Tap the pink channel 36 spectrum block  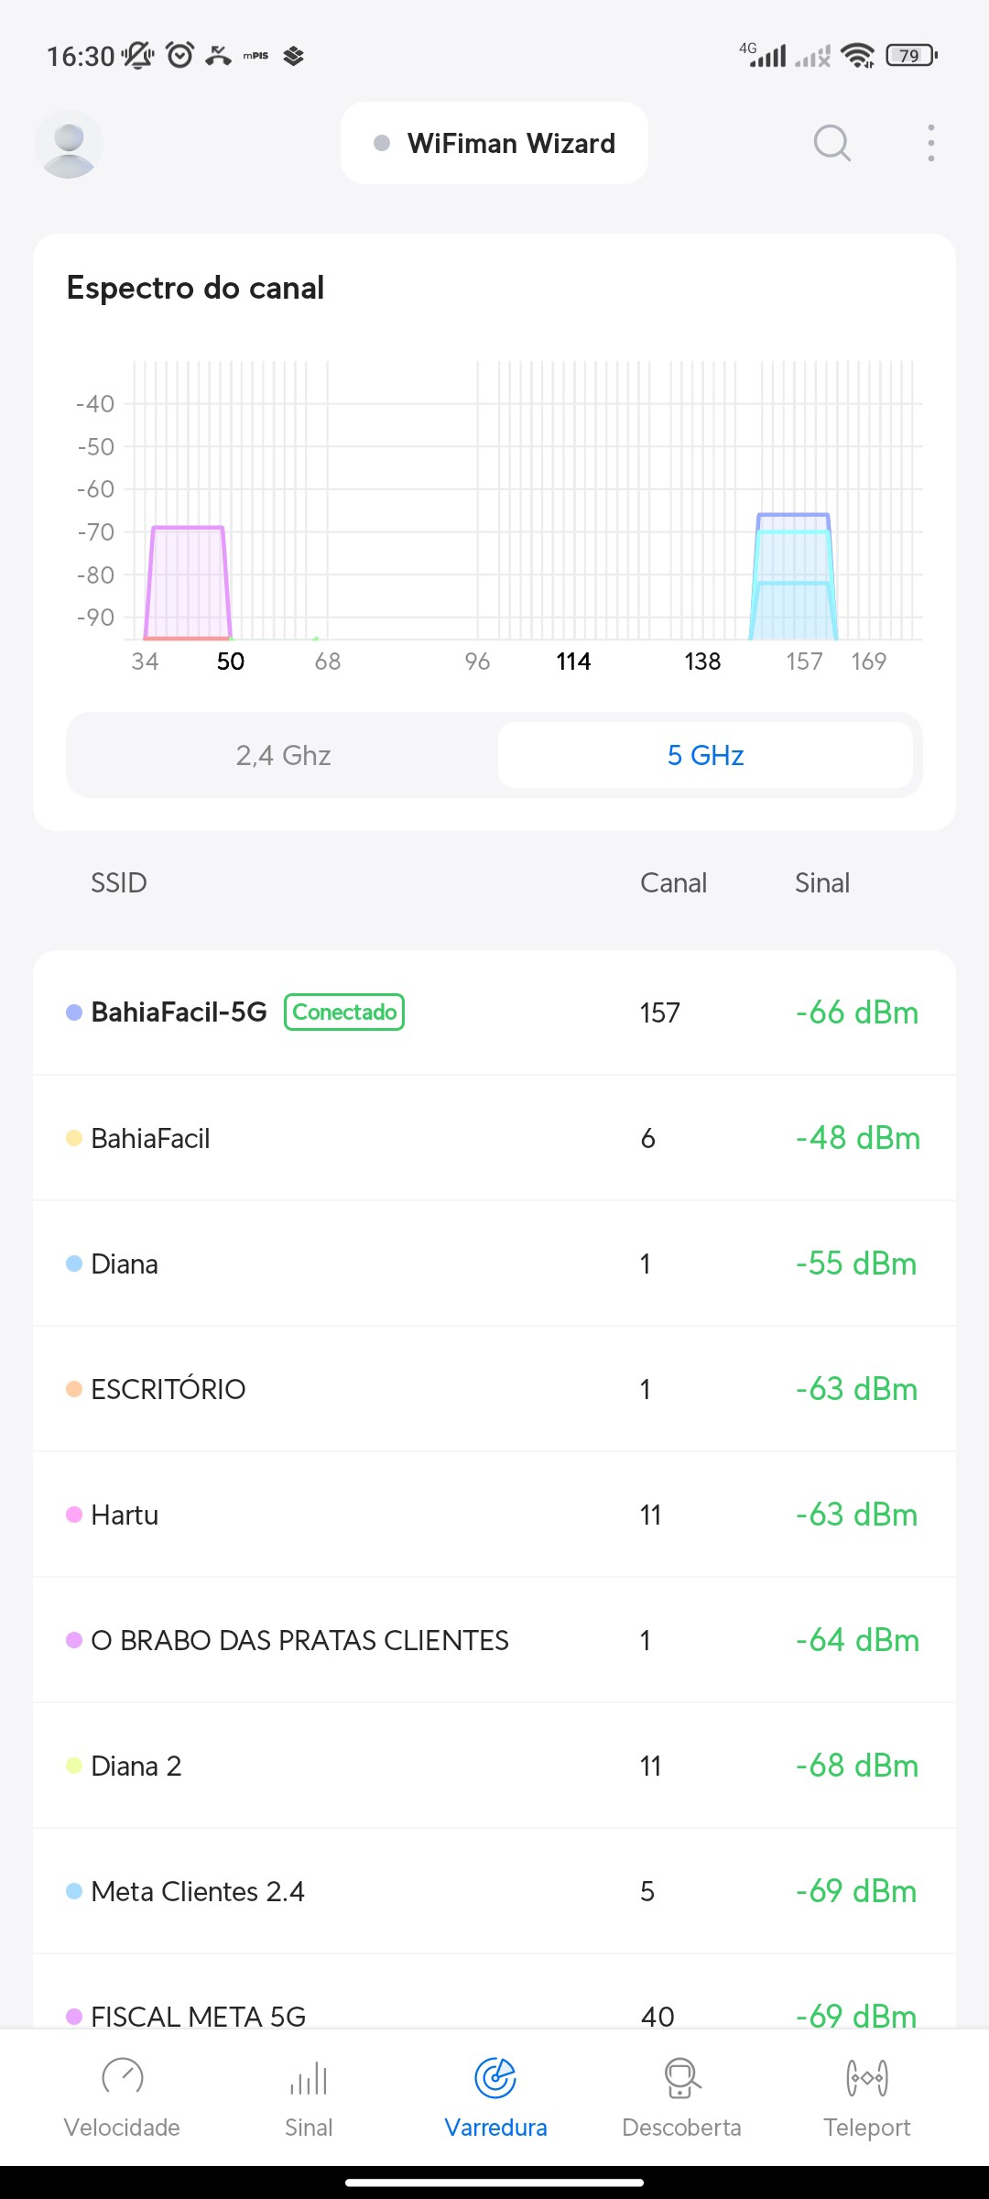[x=188, y=583]
